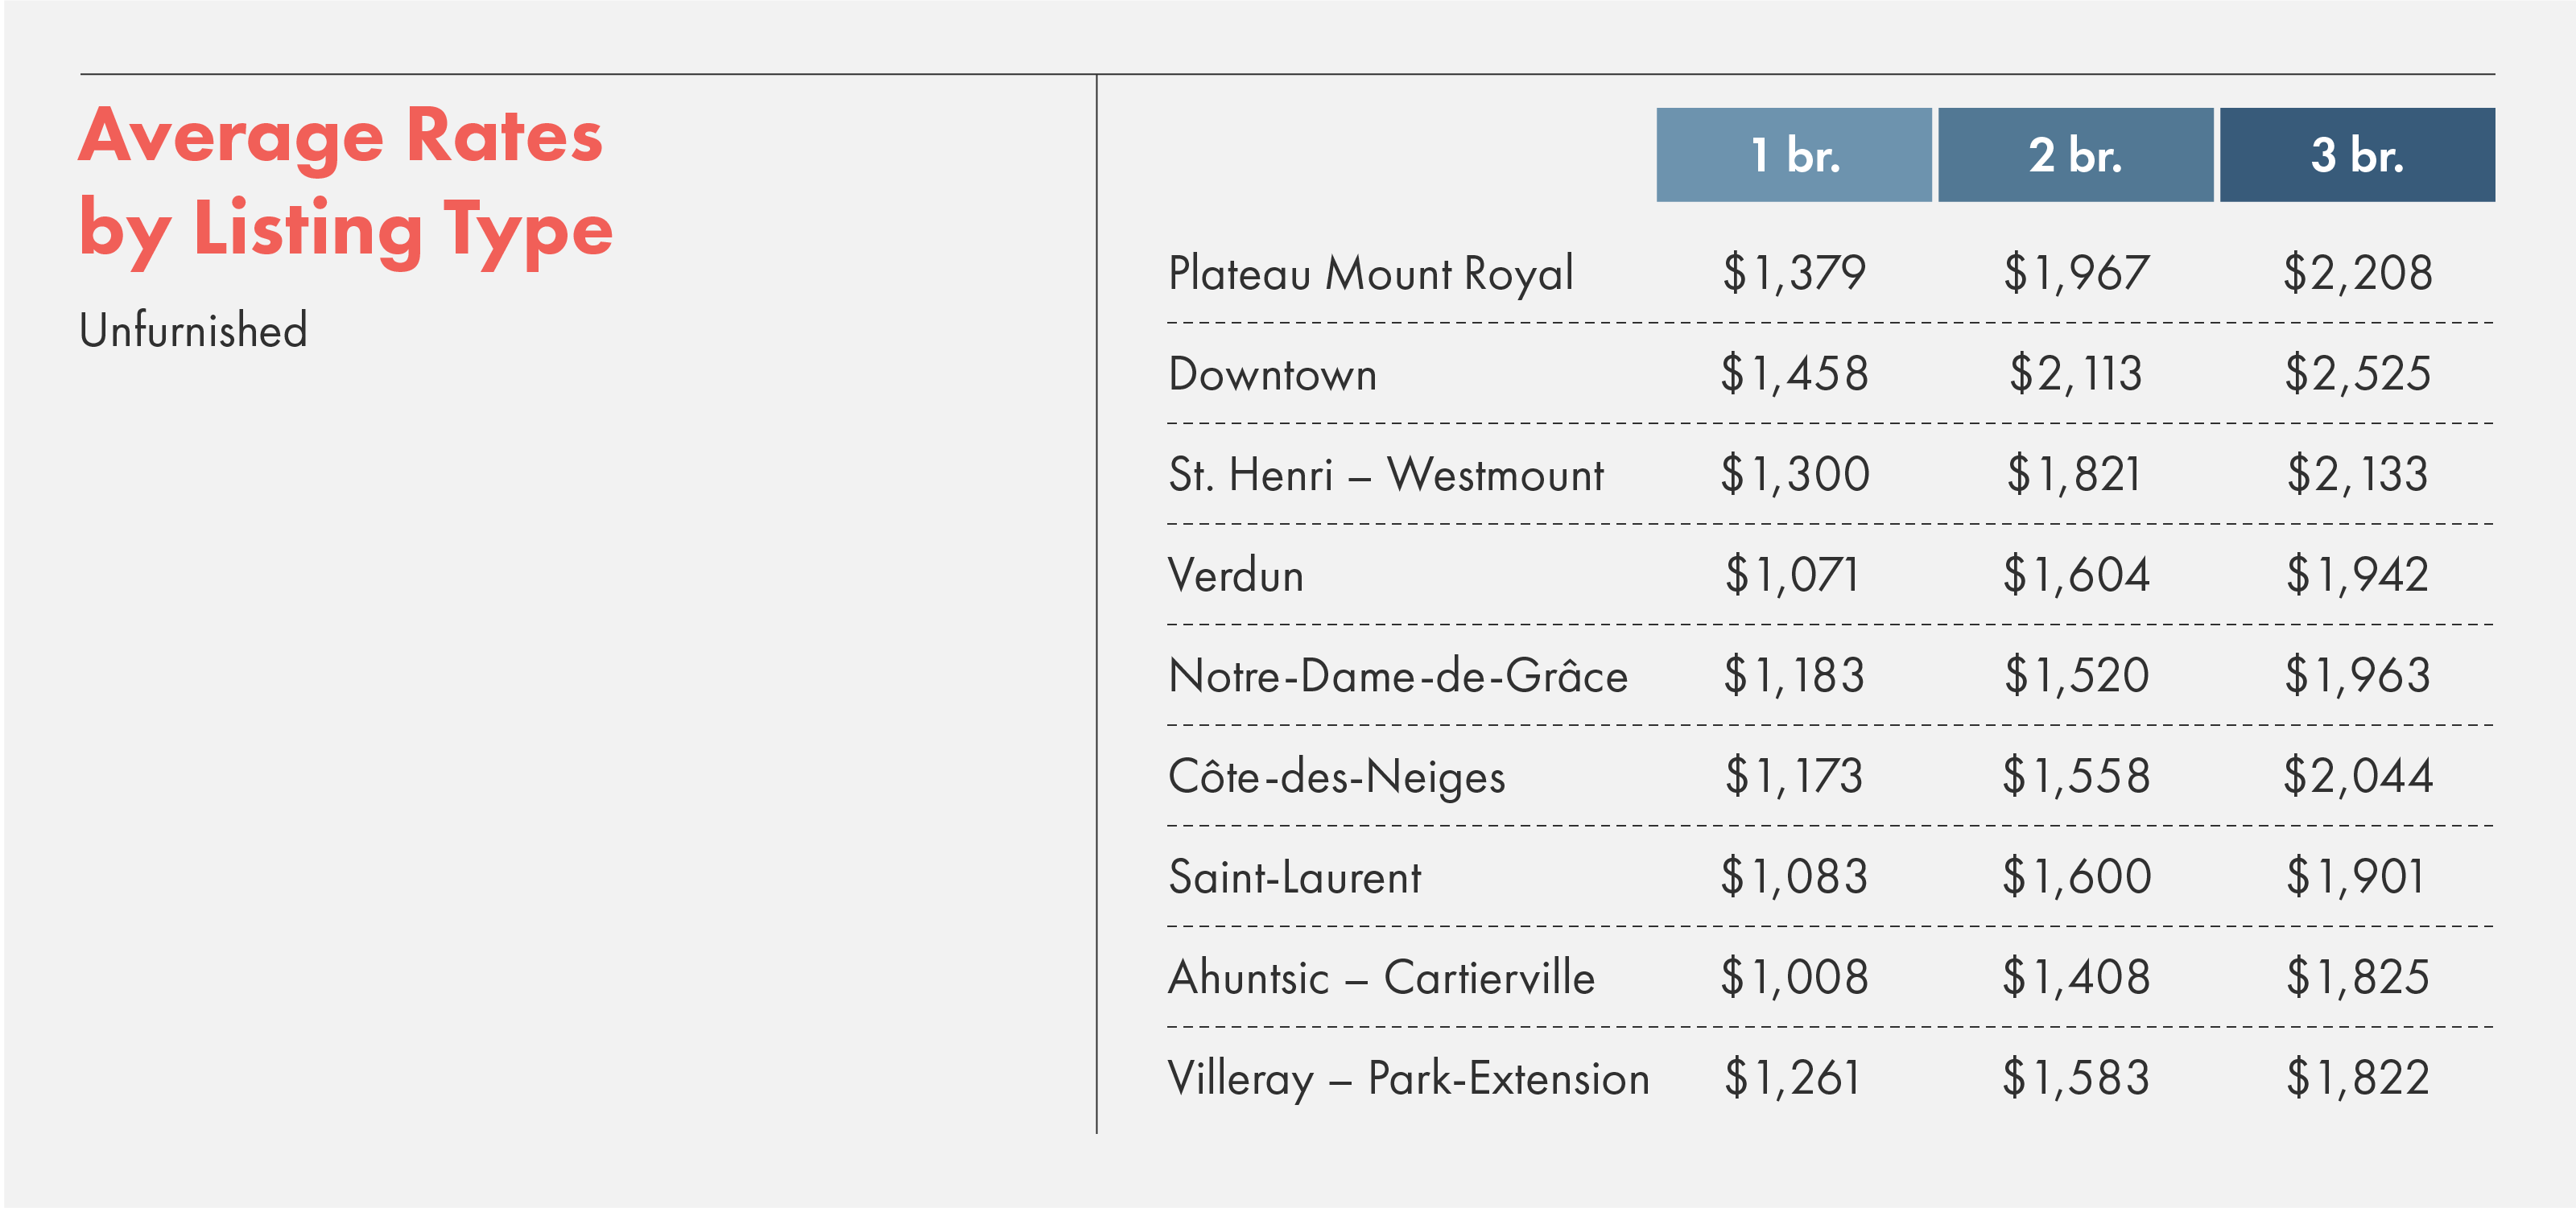
Task: Select the 1 br. column header
Action: pyautogui.click(x=1793, y=155)
